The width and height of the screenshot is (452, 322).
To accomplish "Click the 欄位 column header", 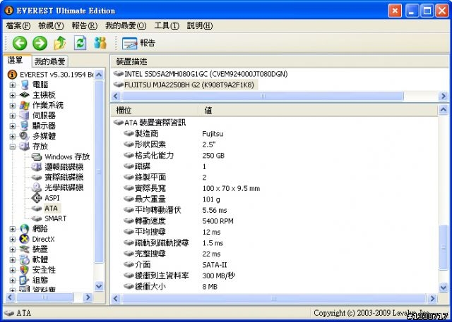I will coord(154,111).
